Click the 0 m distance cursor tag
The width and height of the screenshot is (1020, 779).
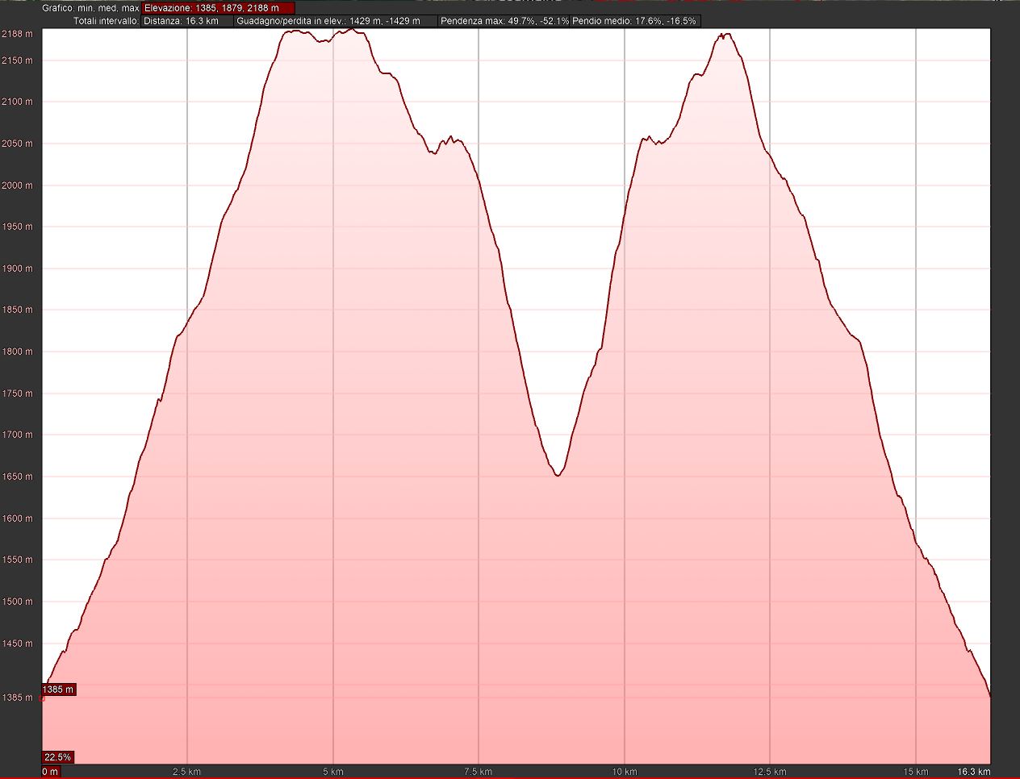click(50, 772)
